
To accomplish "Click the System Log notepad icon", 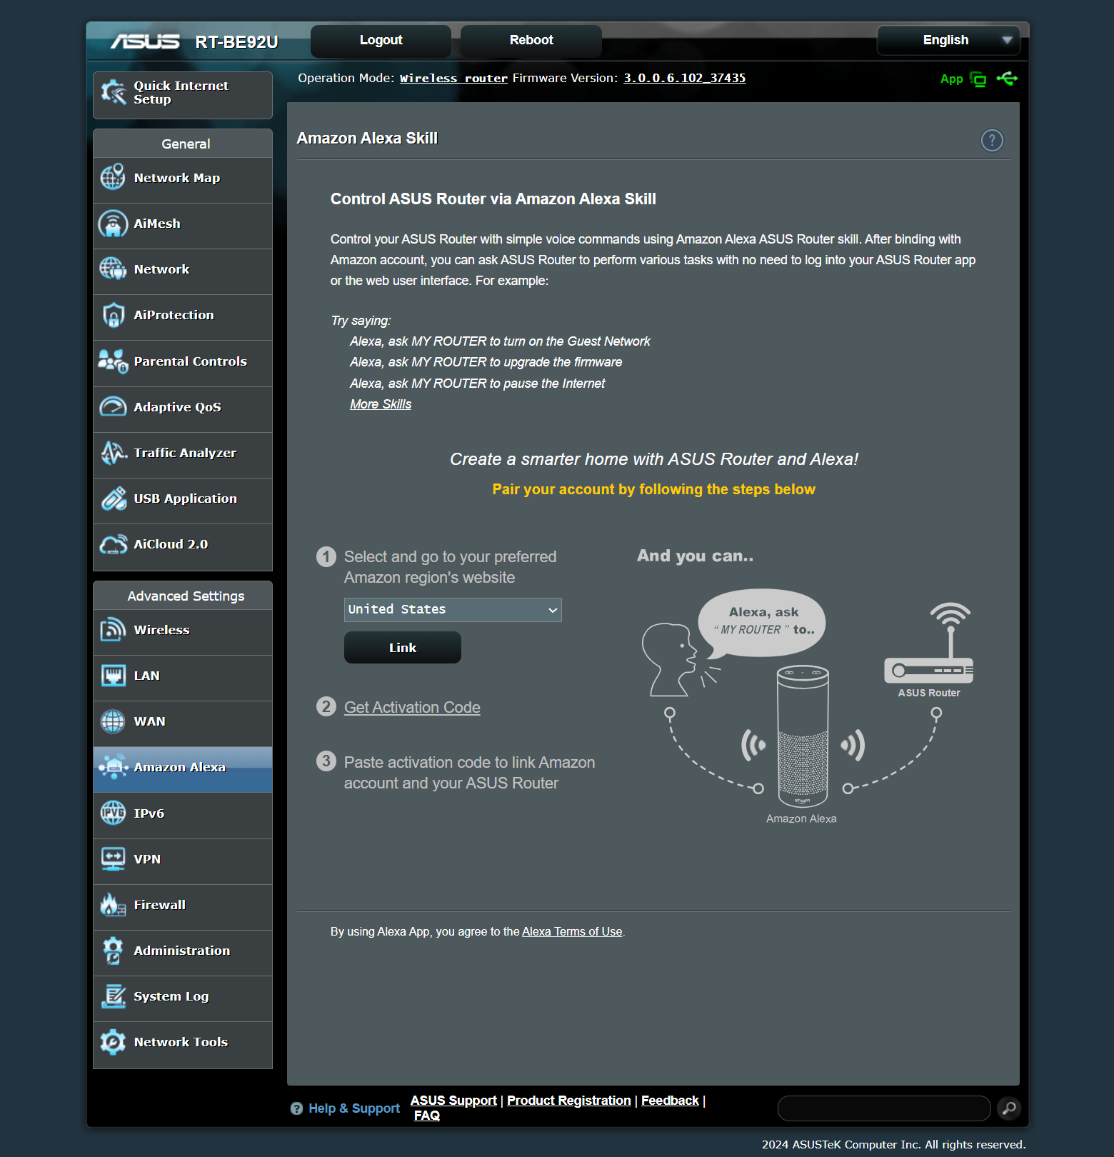I will tap(113, 996).
